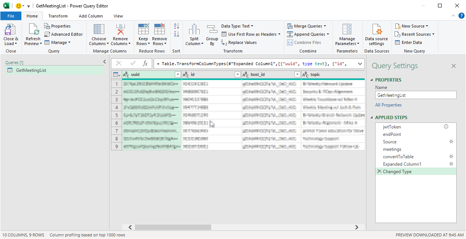This screenshot has height=239, width=466.
Task: Collapse the ribbon with the caret
Action: (x=453, y=16)
